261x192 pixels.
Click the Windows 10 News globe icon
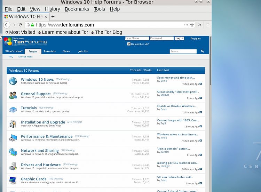click(13, 81)
